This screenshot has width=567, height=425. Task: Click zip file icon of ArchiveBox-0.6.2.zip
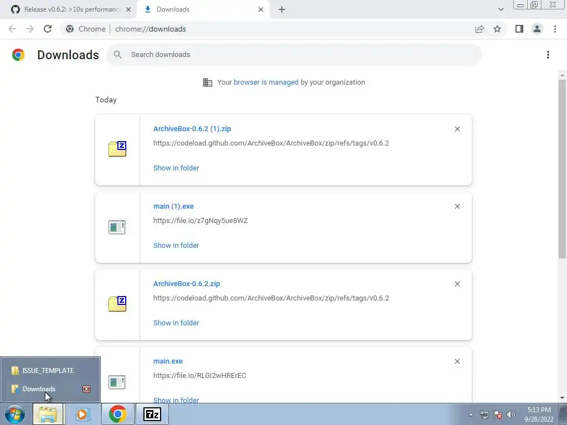pos(117,304)
